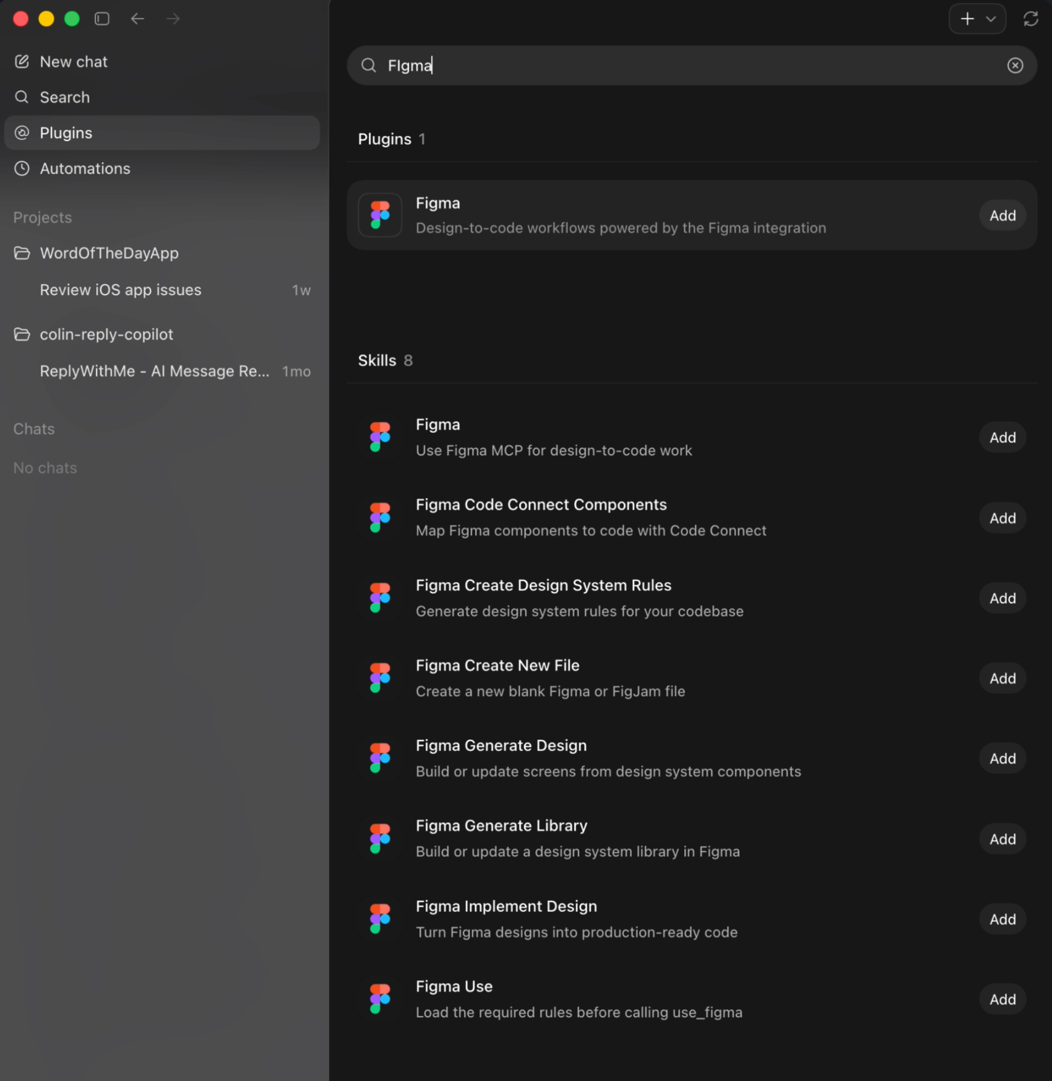Open Review iOS app issues chat
The width and height of the screenshot is (1052, 1081).
tap(162, 290)
